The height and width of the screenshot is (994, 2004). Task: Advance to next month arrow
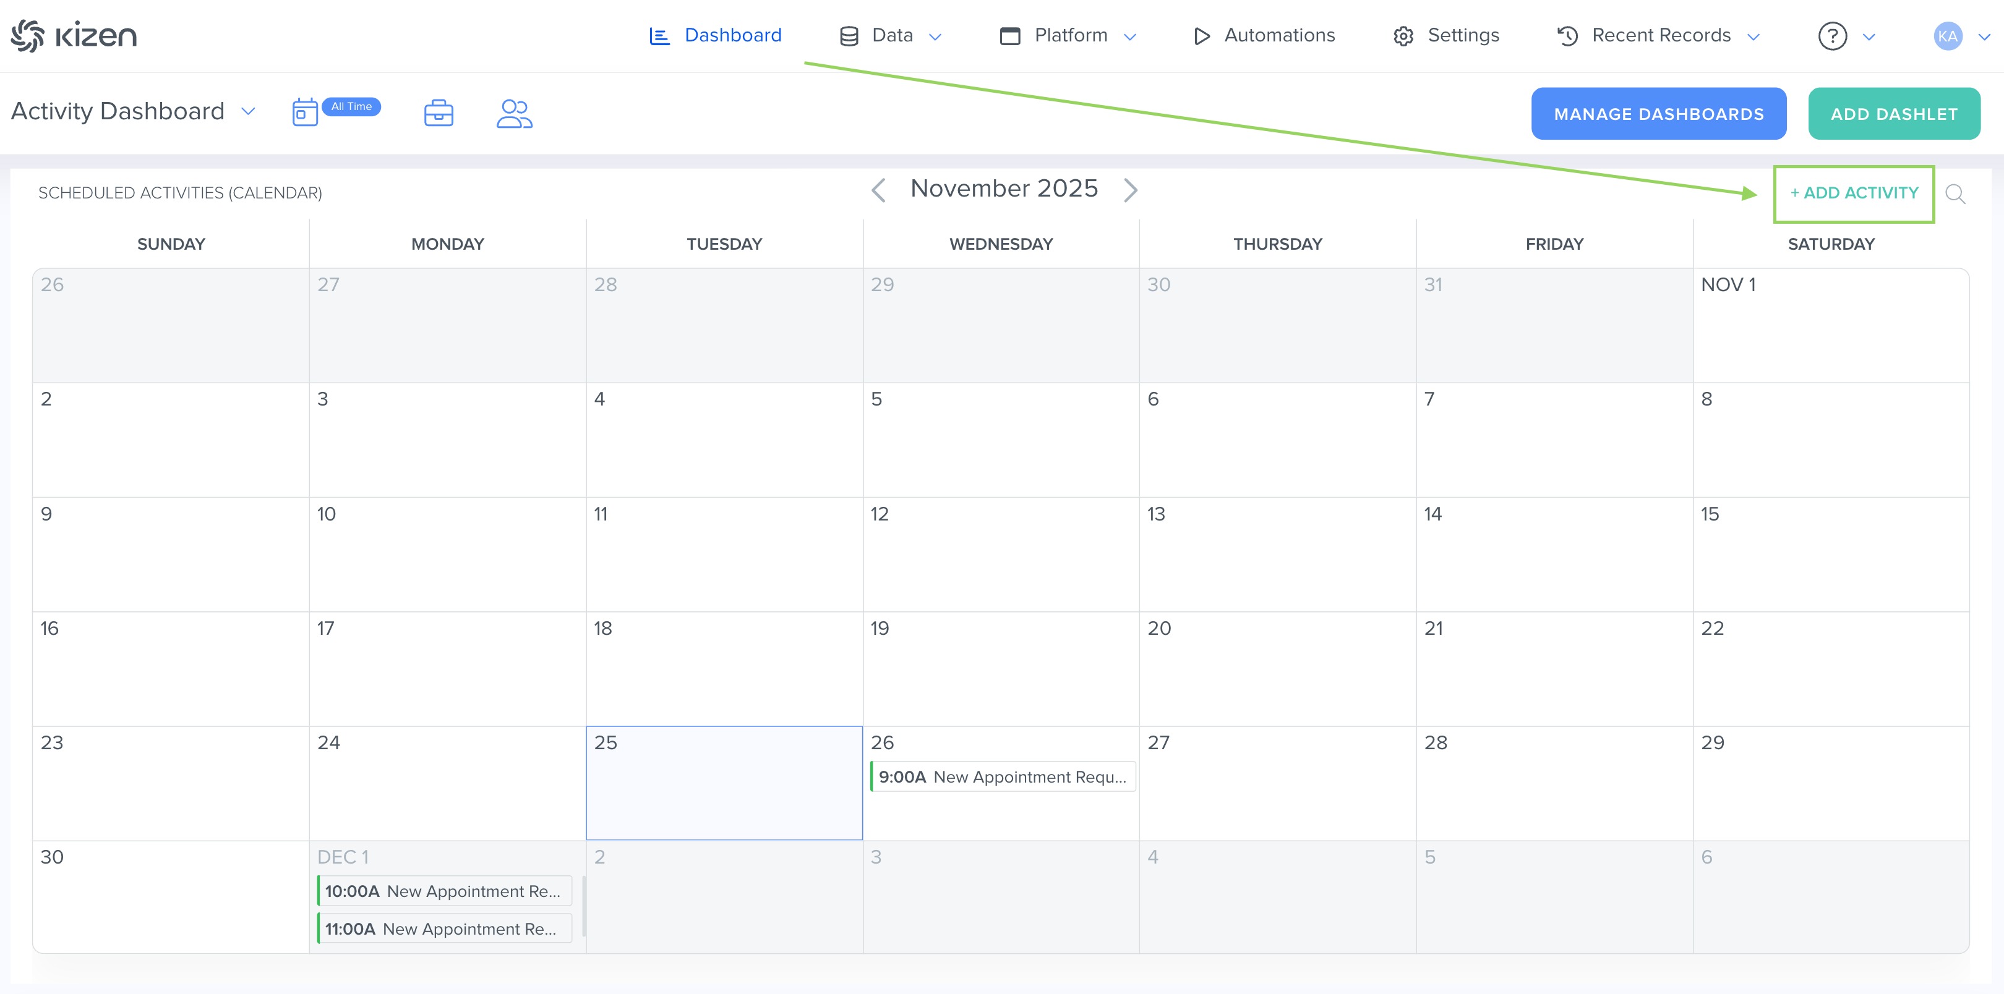1131,190
